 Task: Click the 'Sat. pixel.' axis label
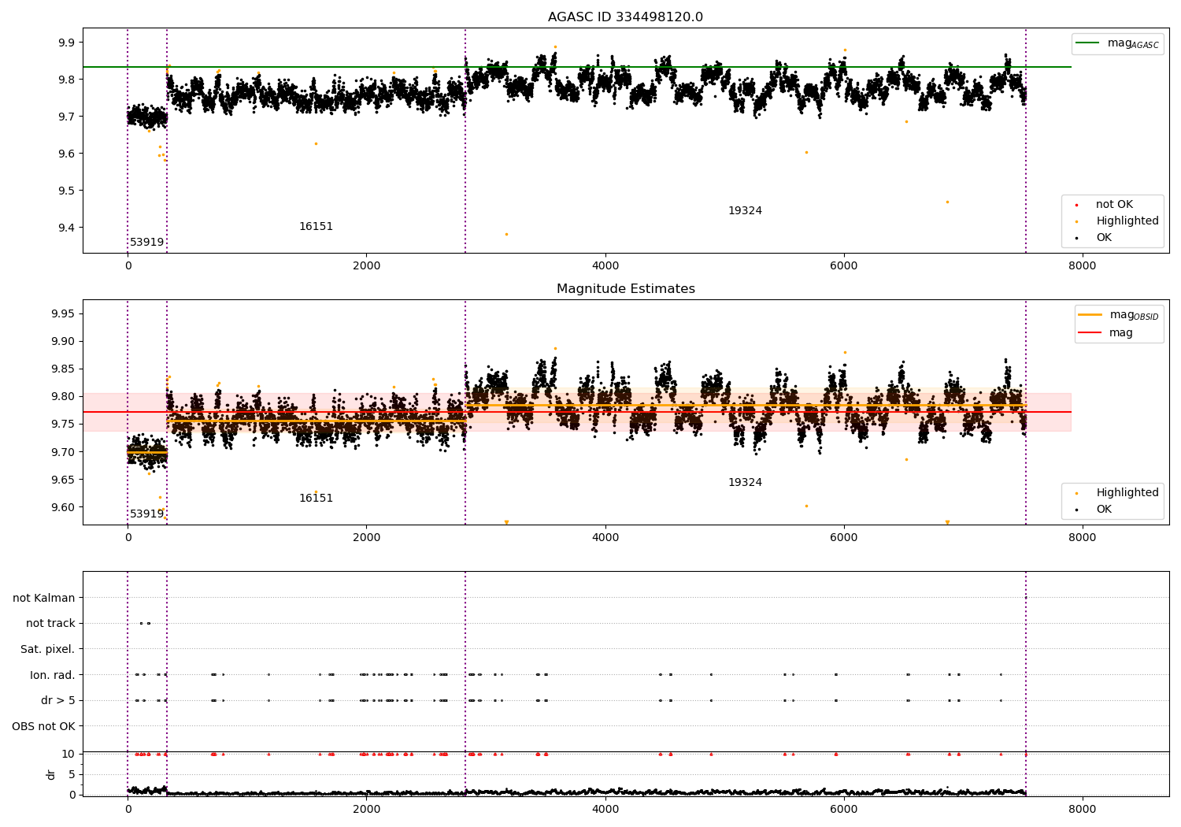47,650
